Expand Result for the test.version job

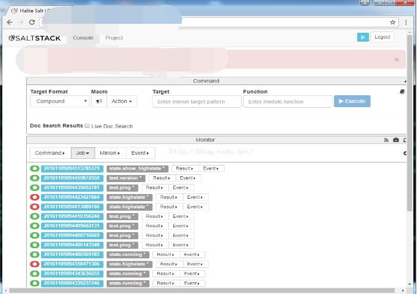click(161, 178)
